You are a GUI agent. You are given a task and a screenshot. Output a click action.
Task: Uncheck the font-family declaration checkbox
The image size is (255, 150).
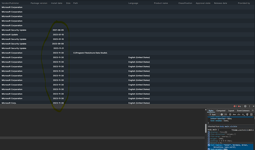(209, 145)
